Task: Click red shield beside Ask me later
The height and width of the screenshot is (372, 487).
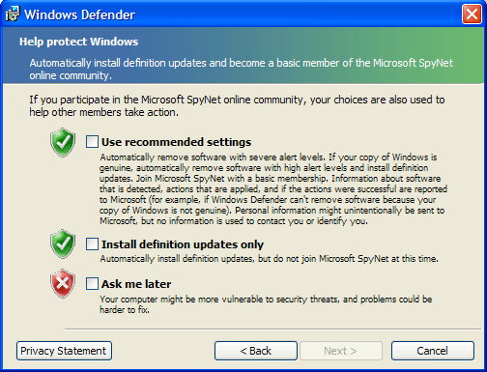Action: coord(63,283)
